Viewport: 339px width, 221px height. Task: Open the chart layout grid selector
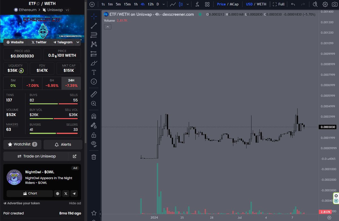click(x=207, y=4)
